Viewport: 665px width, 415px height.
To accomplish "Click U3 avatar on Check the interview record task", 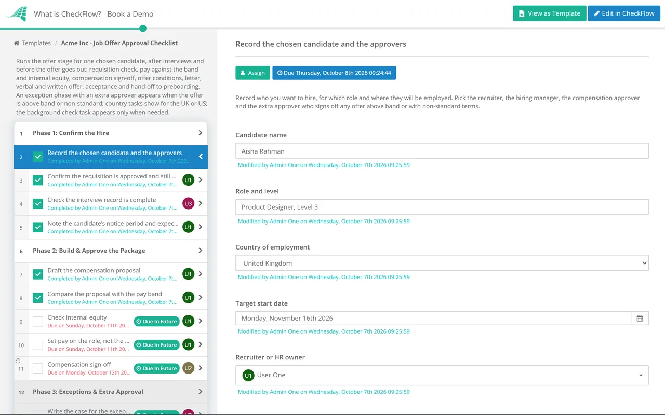I will [188, 204].
